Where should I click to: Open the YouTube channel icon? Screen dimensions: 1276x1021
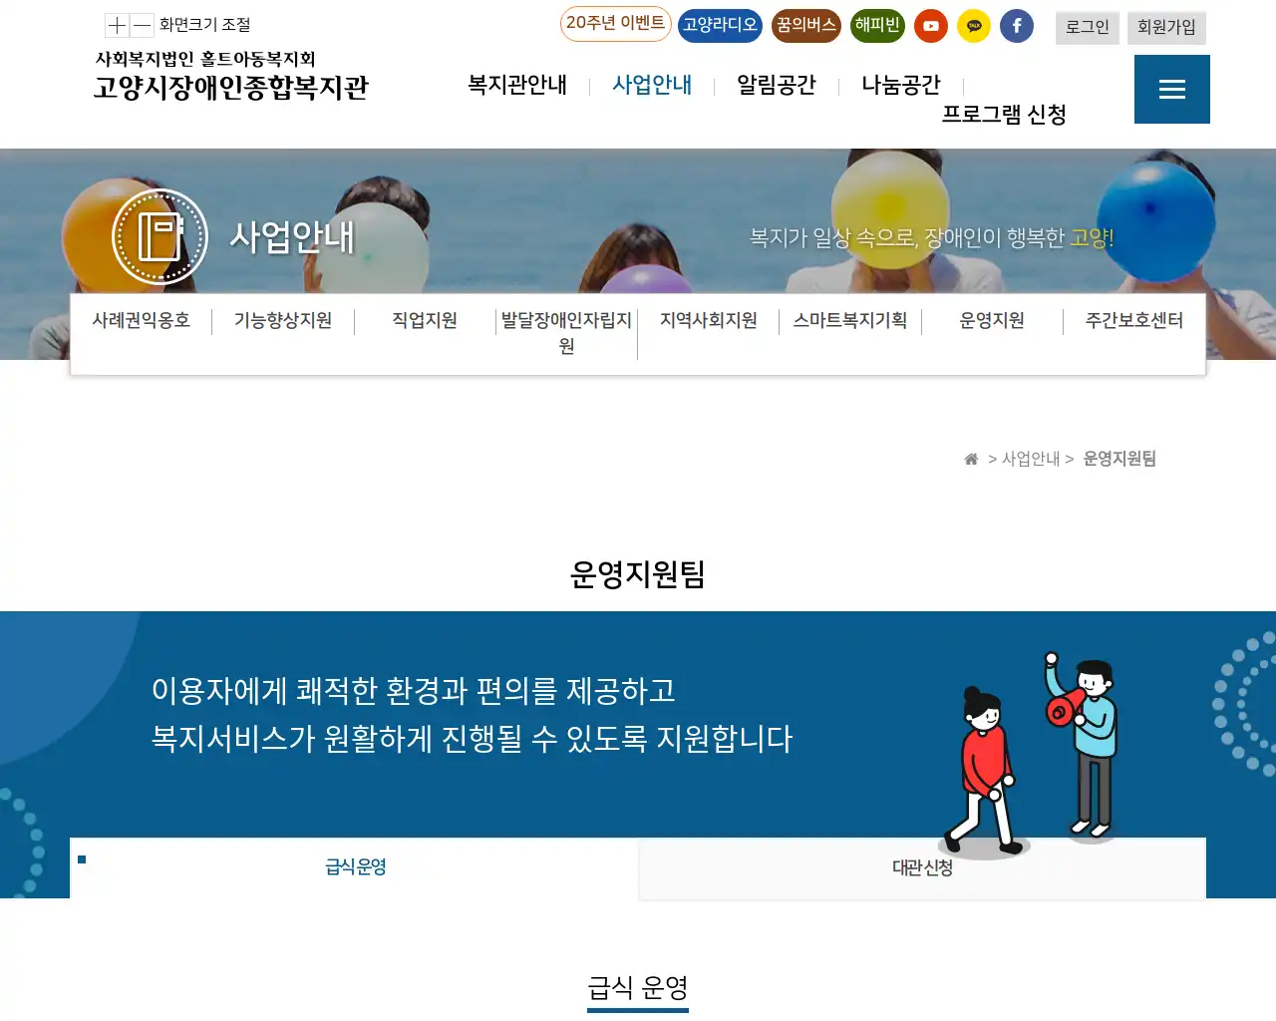931,26
